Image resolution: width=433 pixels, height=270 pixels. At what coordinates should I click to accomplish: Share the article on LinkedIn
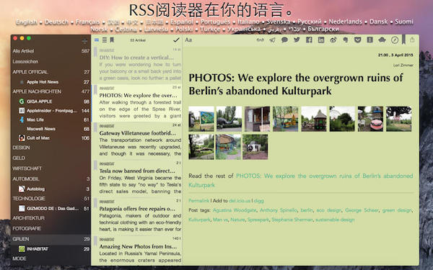(x=321, y=40)
